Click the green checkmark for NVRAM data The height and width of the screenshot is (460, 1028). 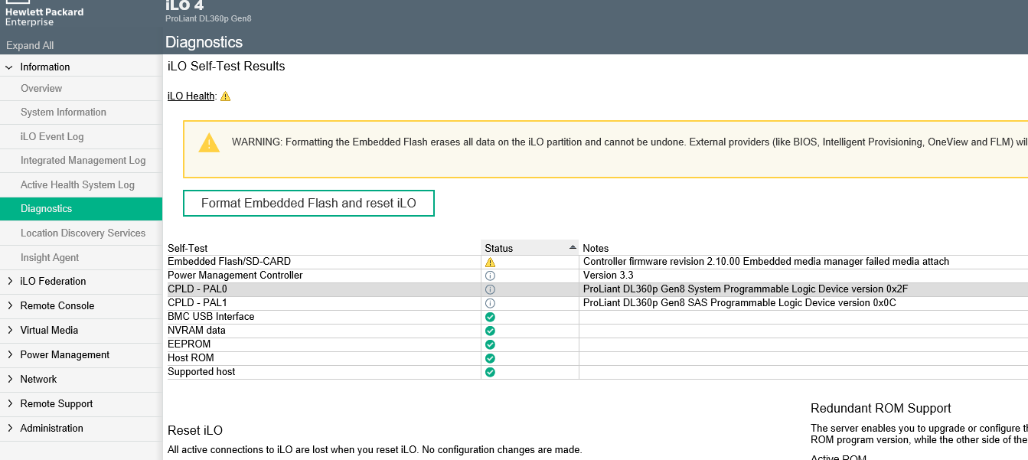tap(490, 330)
